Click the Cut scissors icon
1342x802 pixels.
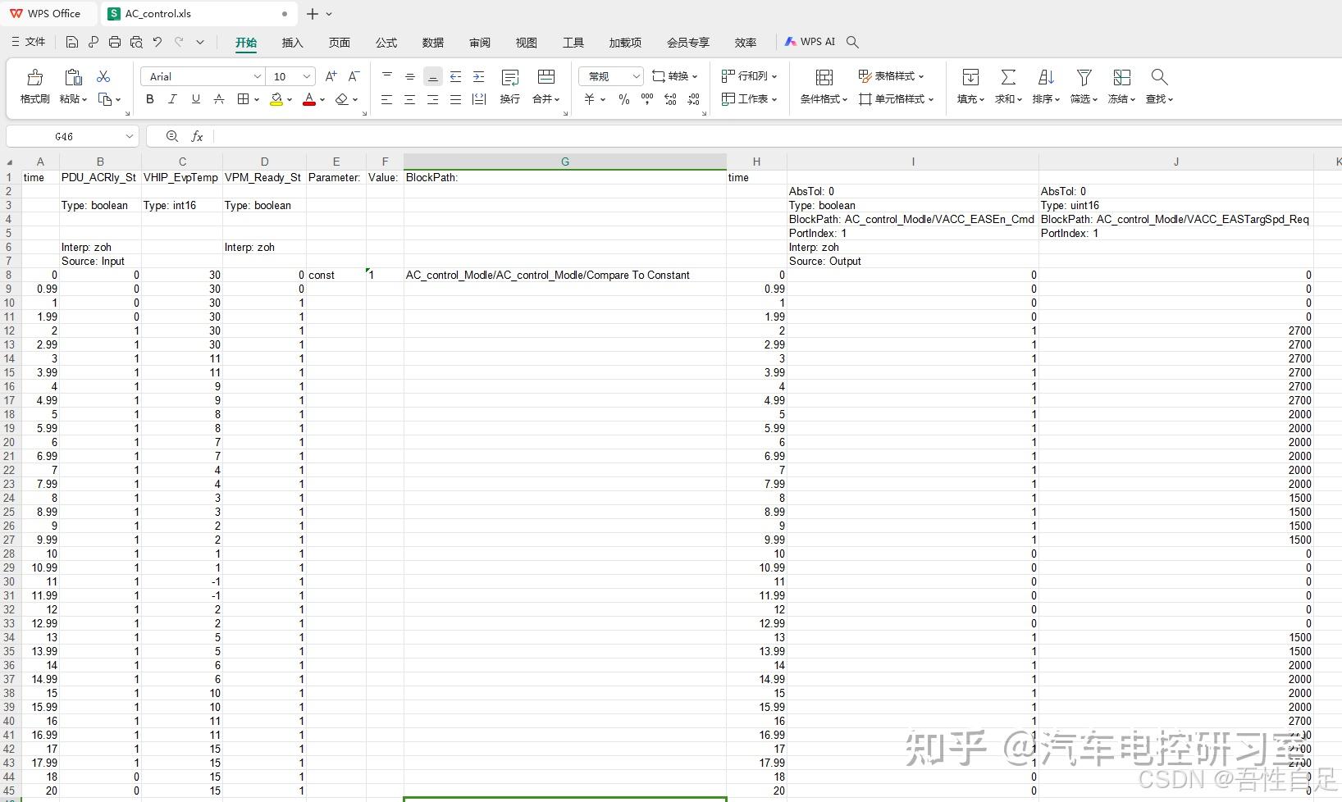103,75
